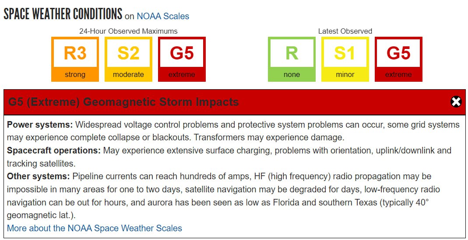This screenshot has height=240, width=468.
Task: Click the yellow 'minor' label under S1
Action: point(345,74)
